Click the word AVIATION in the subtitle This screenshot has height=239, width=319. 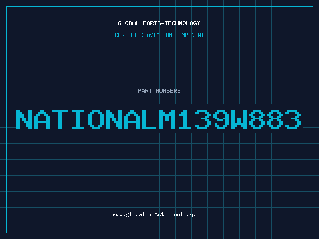click(159, 35)
